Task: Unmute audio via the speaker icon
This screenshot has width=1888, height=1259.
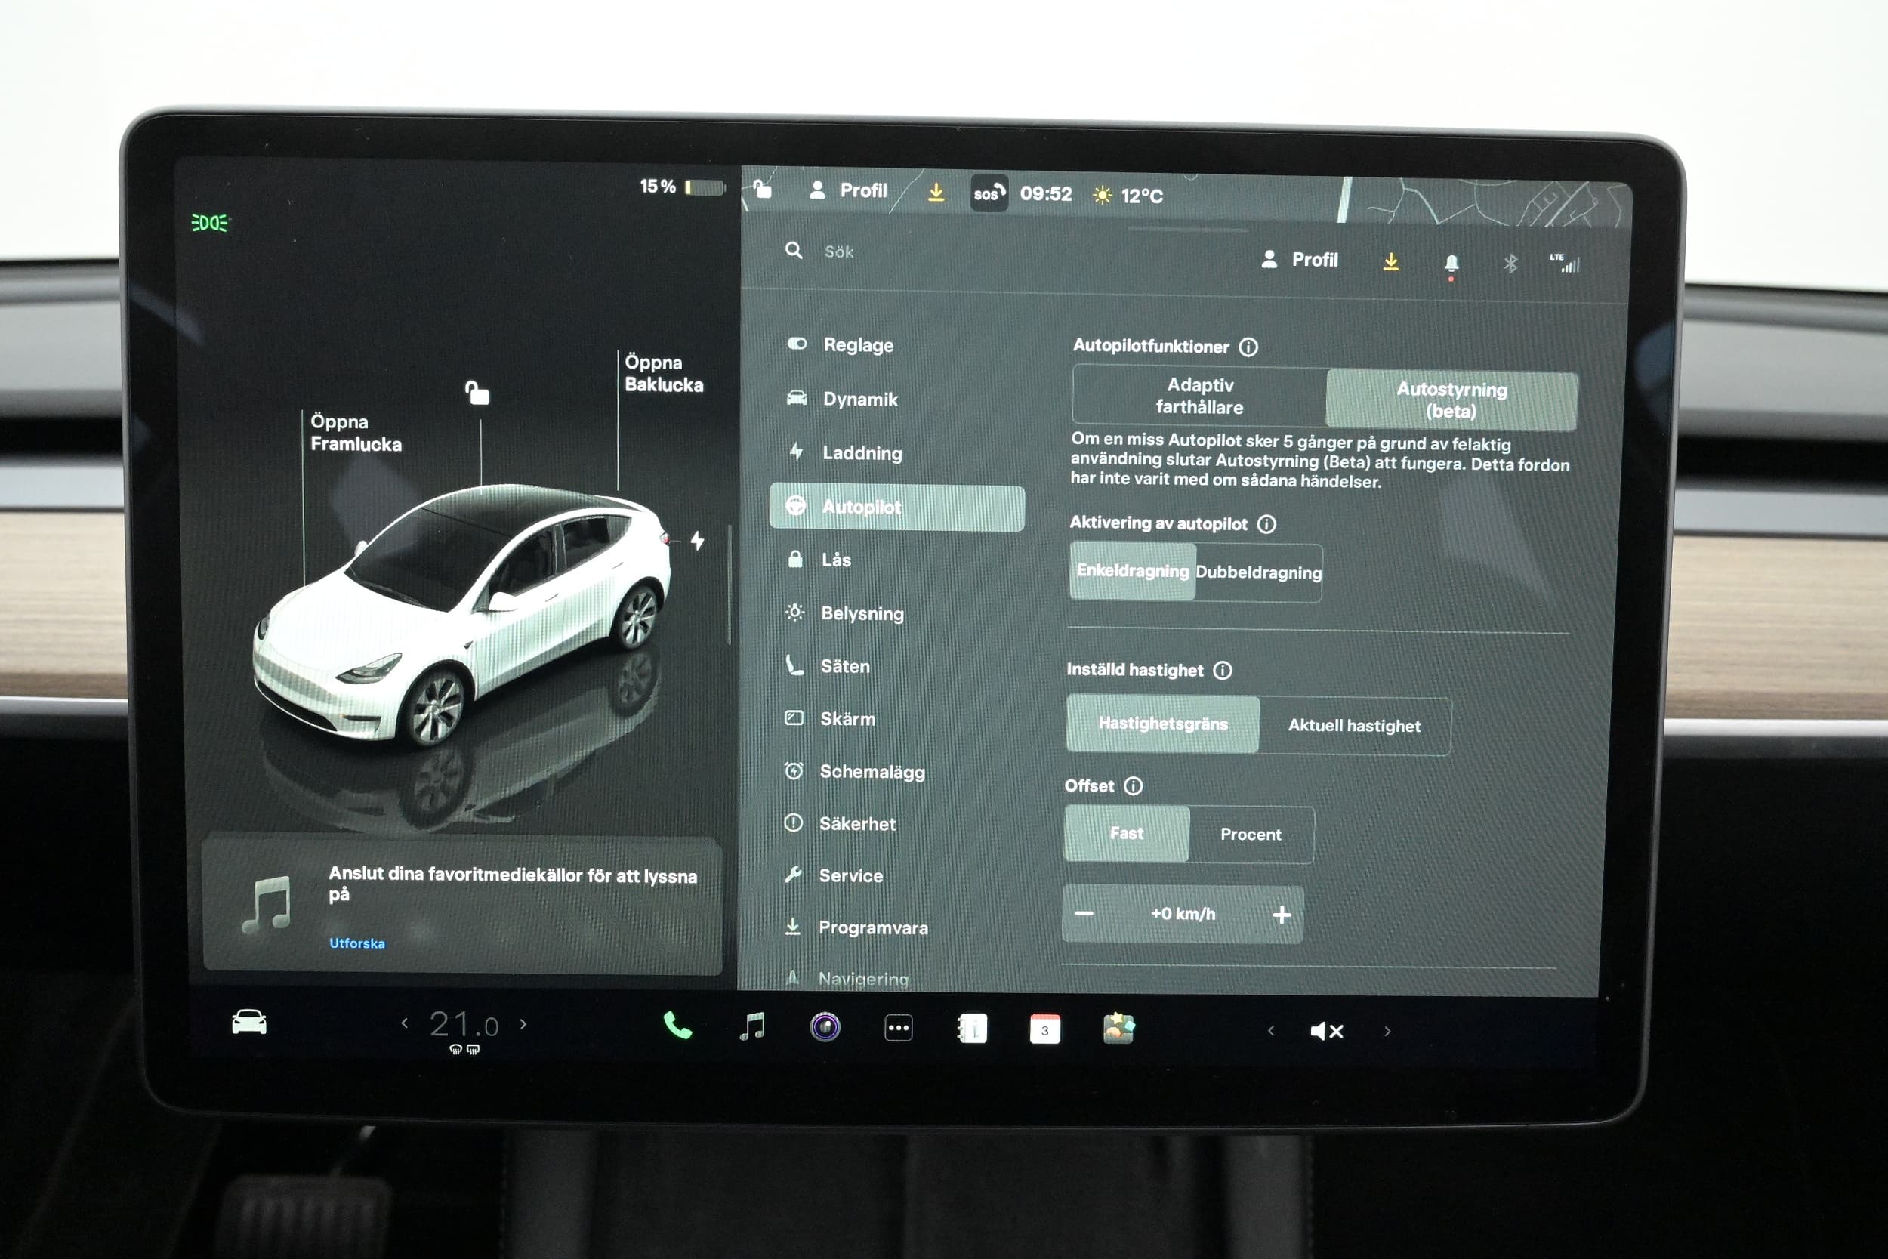Action: [1326, 1031]
